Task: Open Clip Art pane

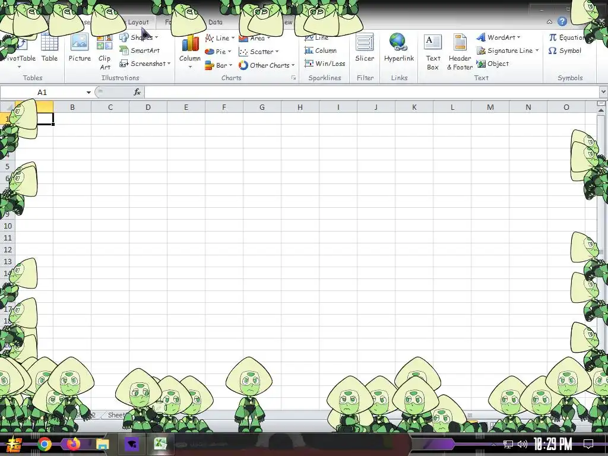Action: tap(104, 52)
